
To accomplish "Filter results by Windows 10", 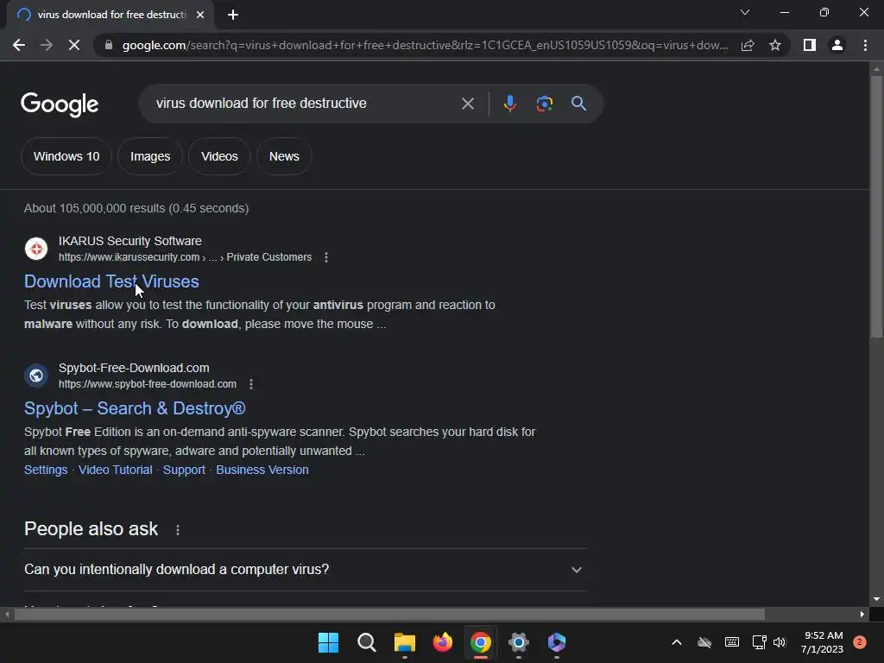I will 66,156.
